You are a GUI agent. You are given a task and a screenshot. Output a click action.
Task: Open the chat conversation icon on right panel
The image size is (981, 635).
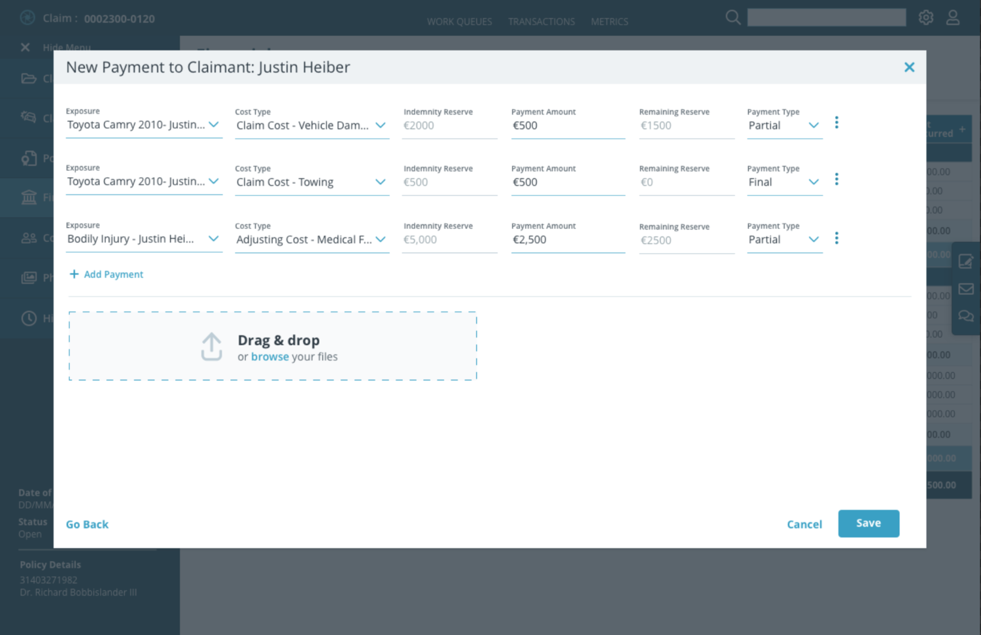pos(966,316)
